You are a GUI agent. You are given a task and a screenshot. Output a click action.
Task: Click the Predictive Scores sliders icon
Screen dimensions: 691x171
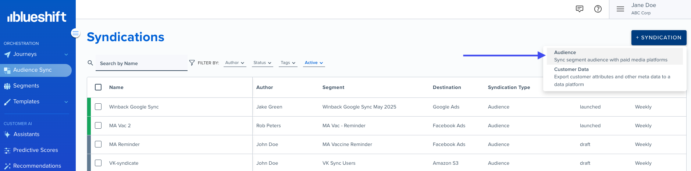coord(7,150)
